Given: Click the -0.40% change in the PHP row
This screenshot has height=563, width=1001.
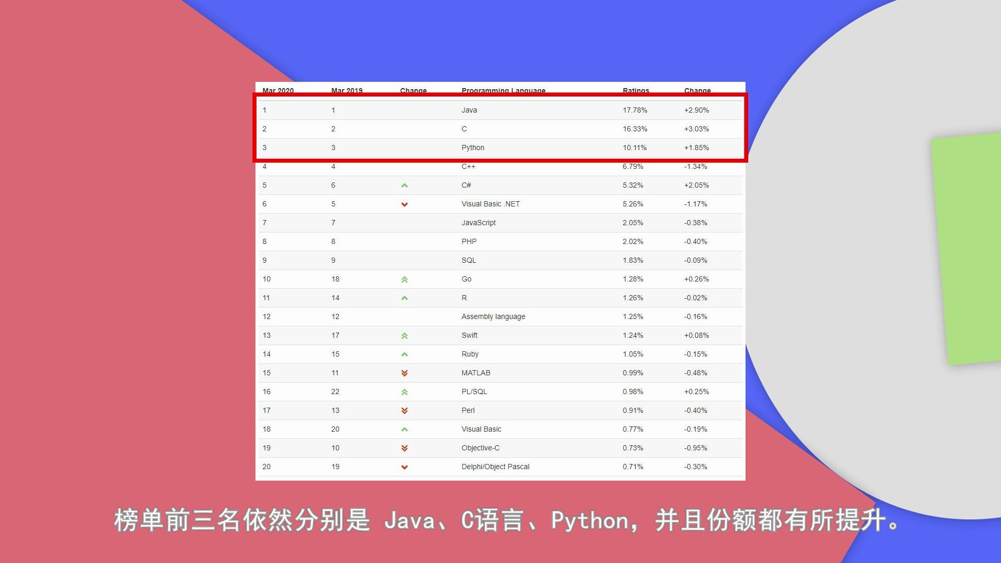Looking at the screenshot, I should (x=695, y=241).
